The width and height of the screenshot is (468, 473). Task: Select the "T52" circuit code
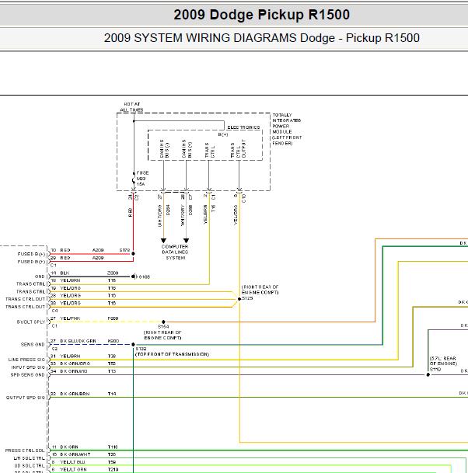pyautogui.click(x=112, y=363)
